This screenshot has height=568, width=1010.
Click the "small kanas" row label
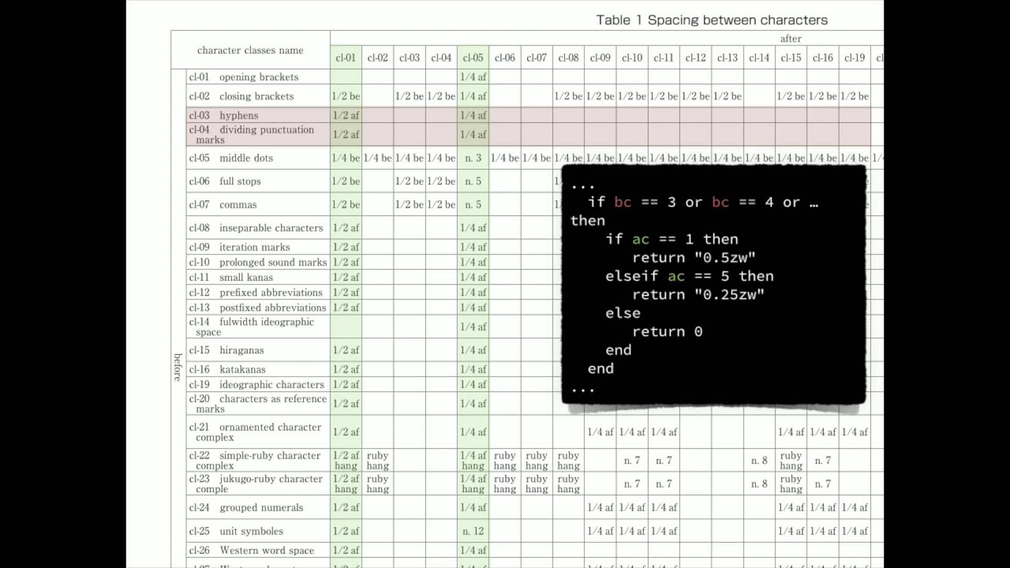point(246,278)
